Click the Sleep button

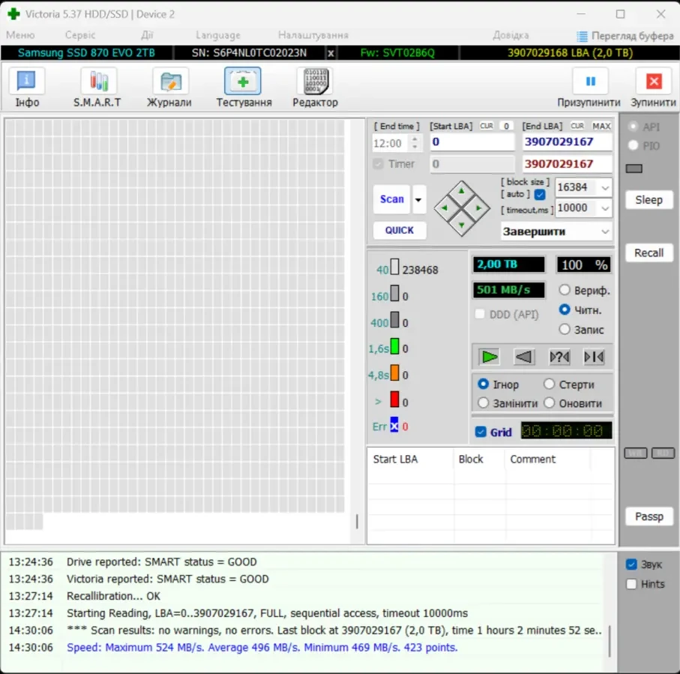pos(649,200)
